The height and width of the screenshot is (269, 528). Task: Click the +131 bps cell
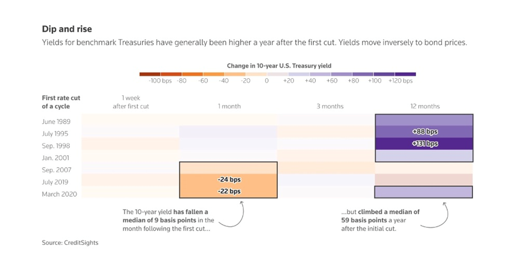tap(425, 144)
